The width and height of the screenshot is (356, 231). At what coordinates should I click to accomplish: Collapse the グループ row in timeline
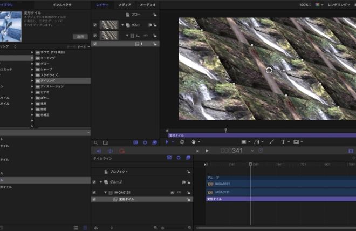pos(101,182)
